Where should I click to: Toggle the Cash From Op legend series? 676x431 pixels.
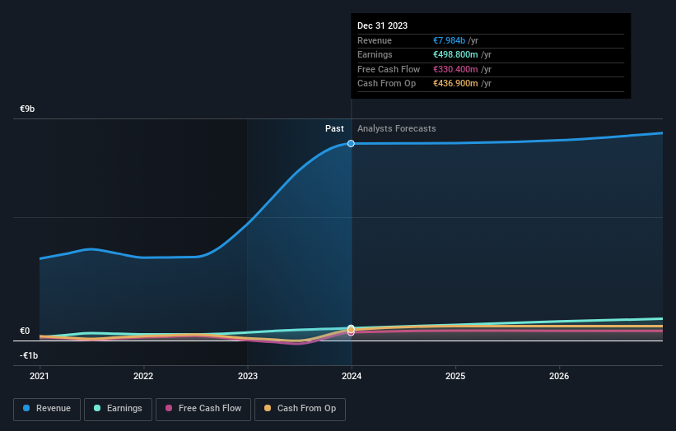click(300, 409)
